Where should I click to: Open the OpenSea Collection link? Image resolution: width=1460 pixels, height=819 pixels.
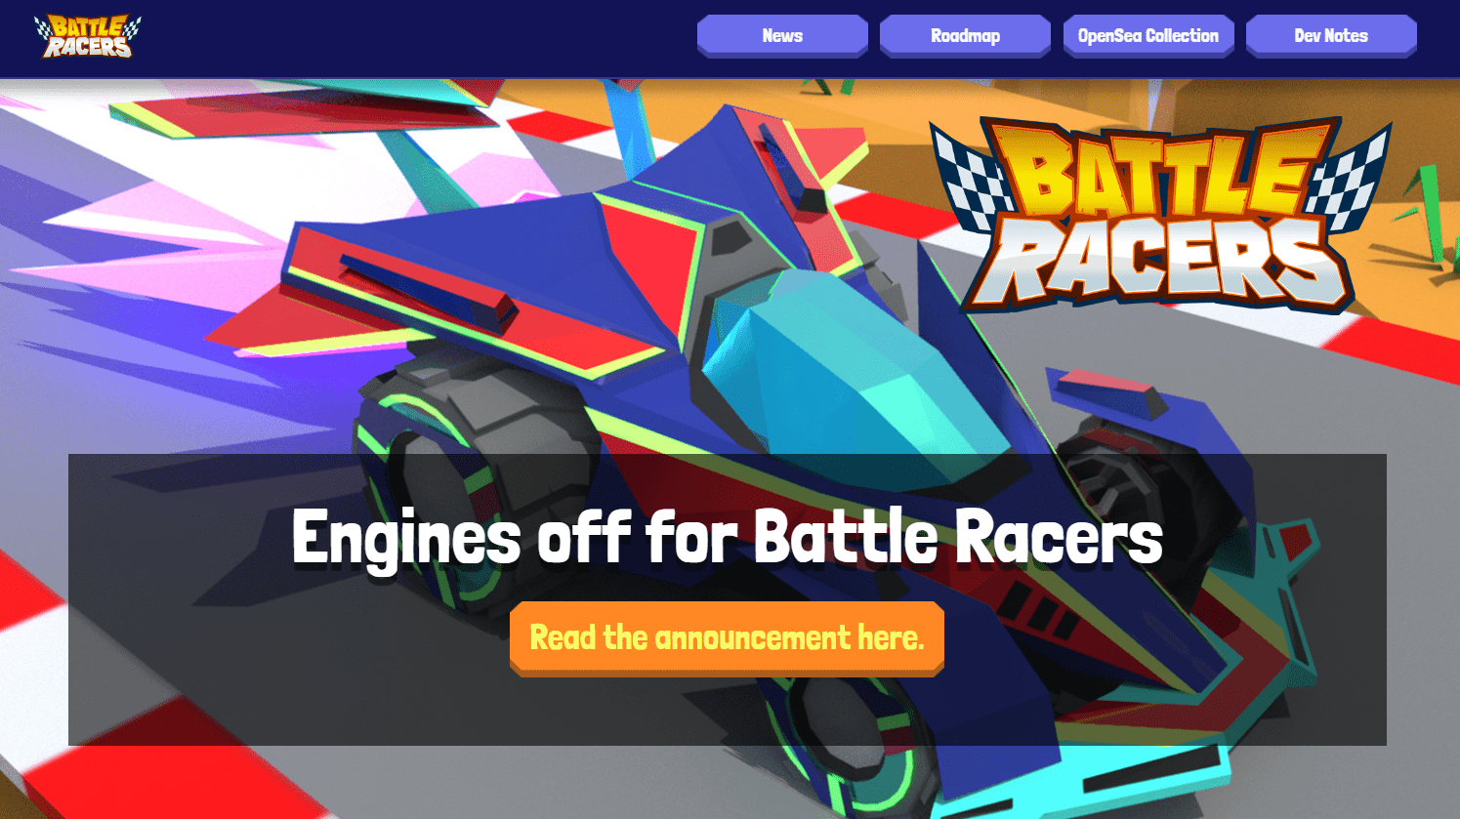point(1148,36)
